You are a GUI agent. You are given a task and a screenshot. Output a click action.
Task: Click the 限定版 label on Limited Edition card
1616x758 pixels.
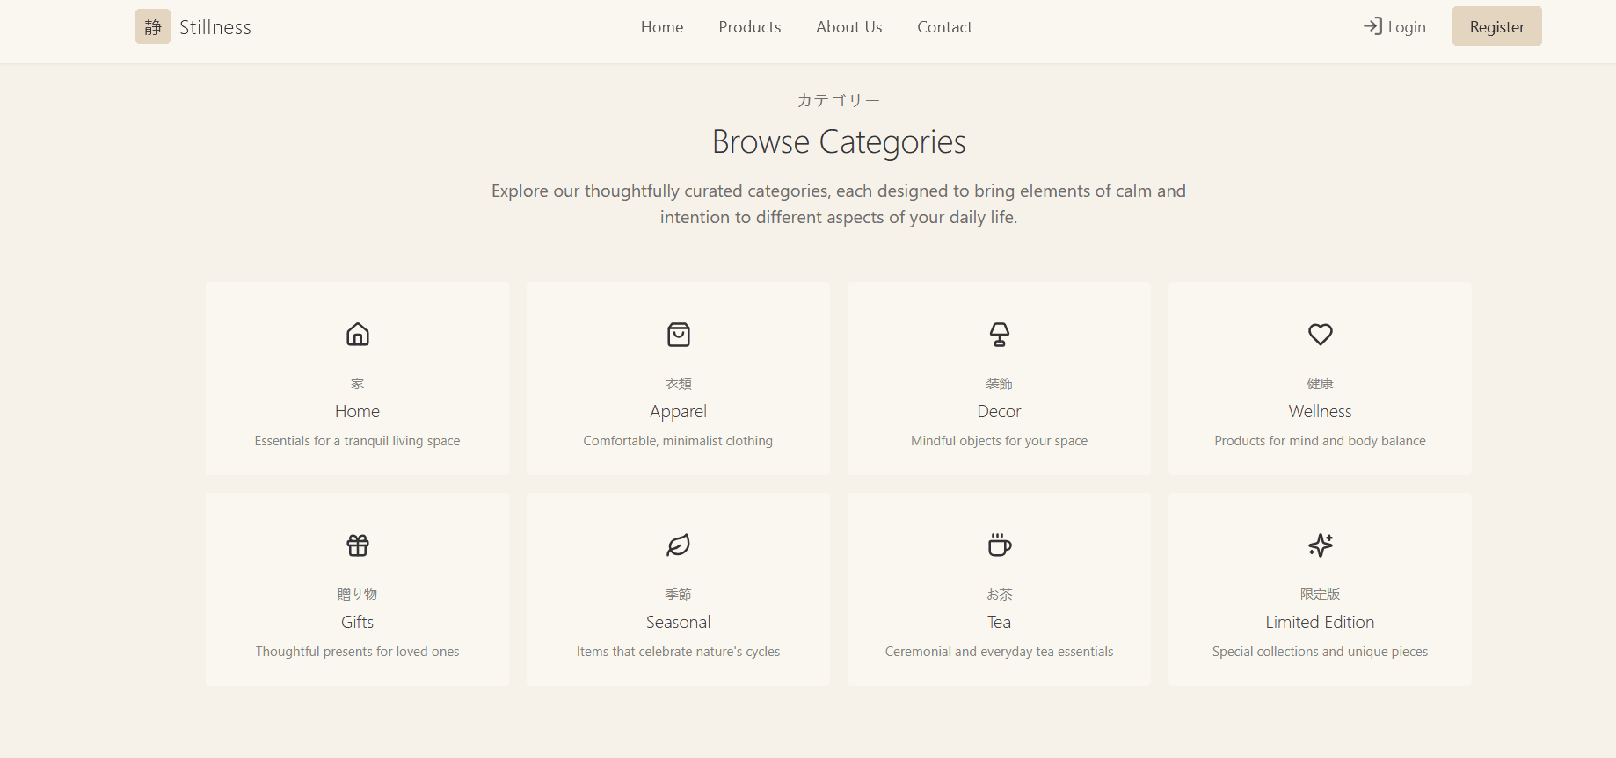click(1321, 595)
